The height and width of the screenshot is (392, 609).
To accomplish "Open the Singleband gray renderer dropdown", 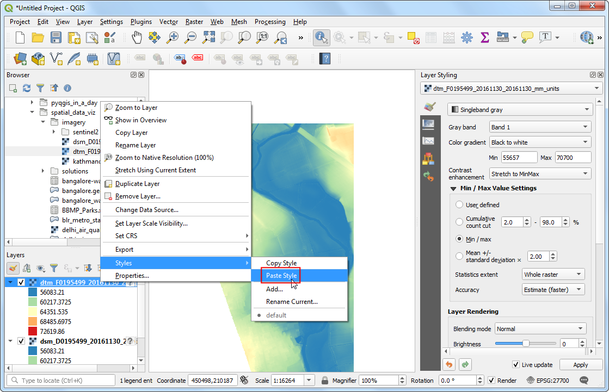I will click(520, 110).
